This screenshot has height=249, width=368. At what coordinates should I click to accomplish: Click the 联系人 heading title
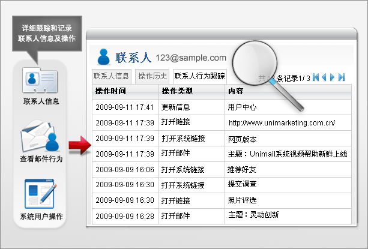[x=133, y=58]
